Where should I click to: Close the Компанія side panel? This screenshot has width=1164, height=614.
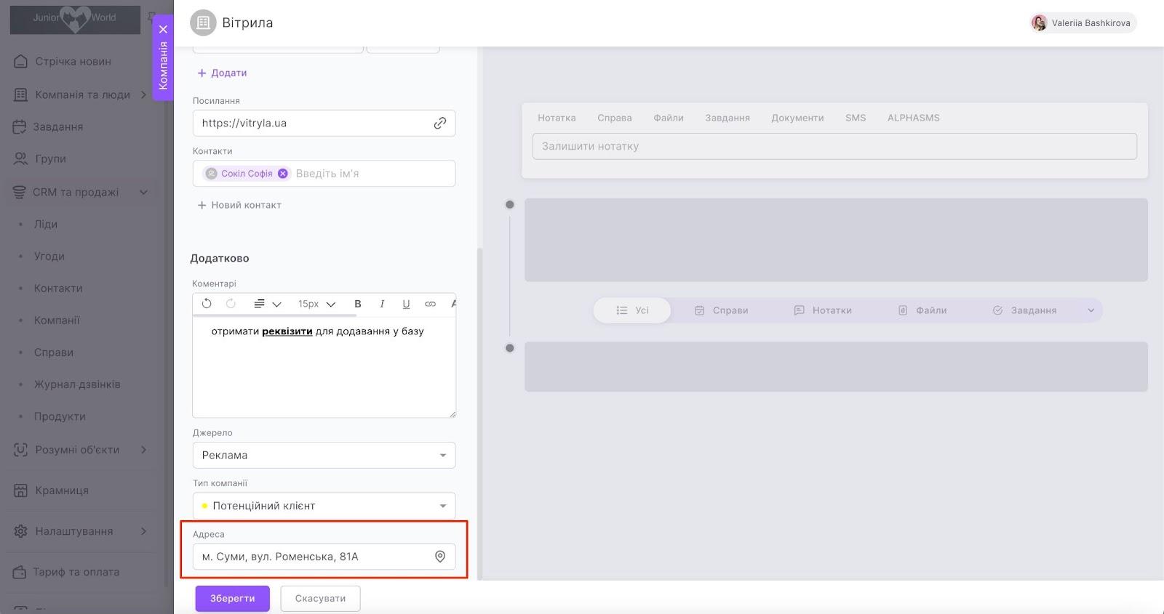coord(163,29)
